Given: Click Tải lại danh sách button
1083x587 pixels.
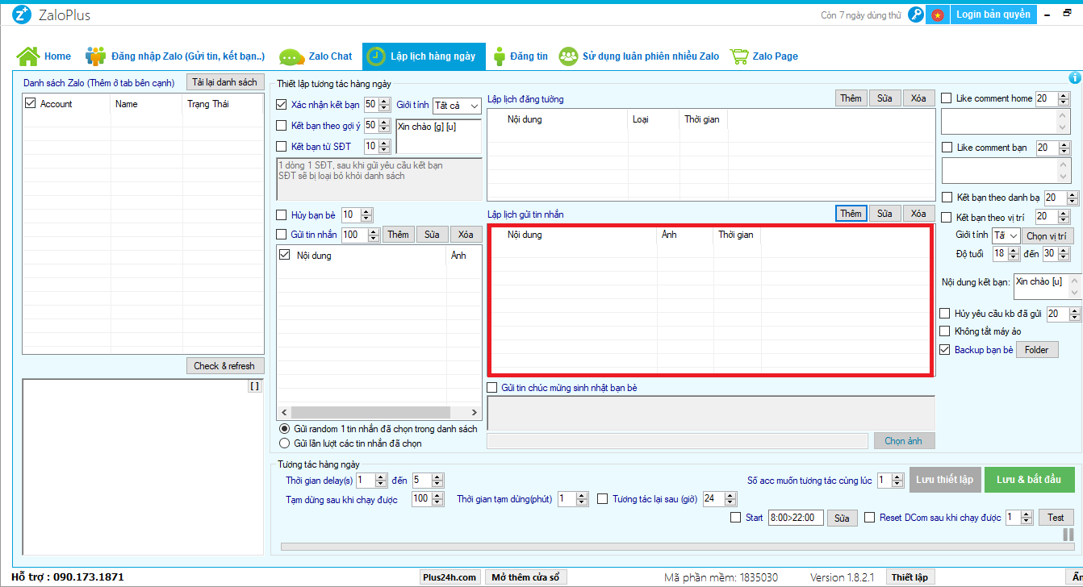Looking at the screenshot, I should click(x=225, y=82).
